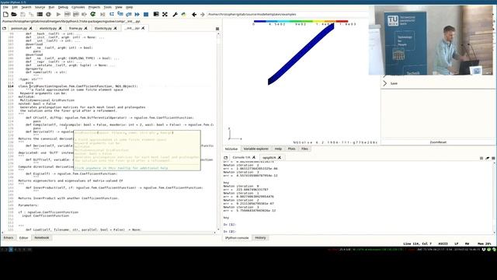
Task: Switch to the NGSolve pane tab
Action: point(231,149)
